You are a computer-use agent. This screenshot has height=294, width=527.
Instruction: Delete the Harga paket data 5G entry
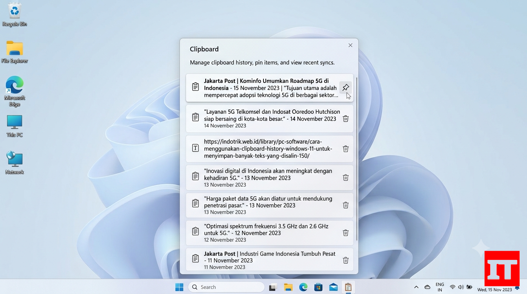coord(345,205)
